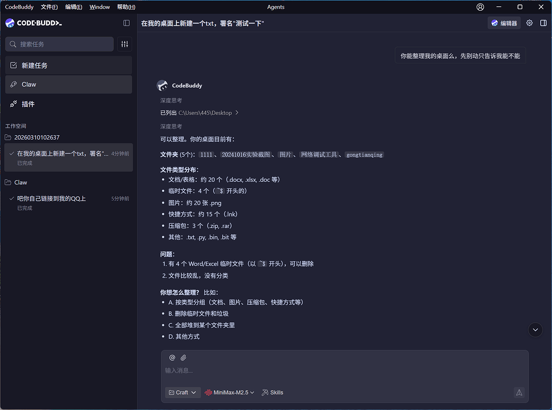Open the 编辑 menu

click(73, 7)
